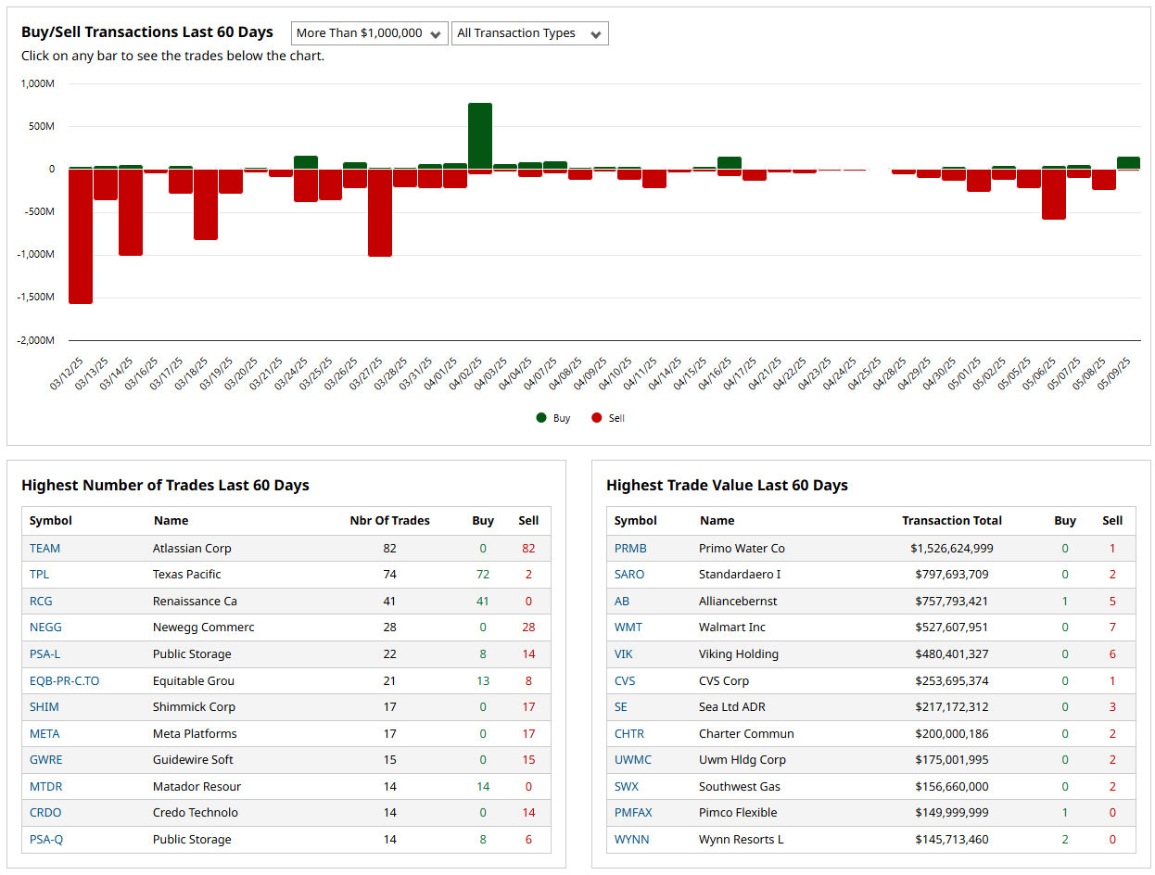Click the '$797,693,709' transaction total

pyautogui.click(x=952, y=575)
